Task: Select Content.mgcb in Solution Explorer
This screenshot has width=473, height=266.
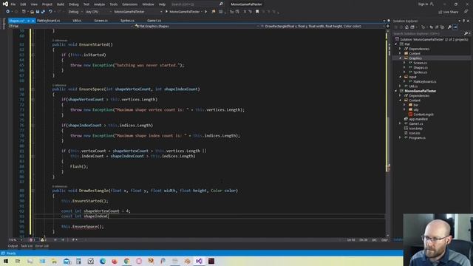Action: pyautogui.click(x=423, y=115)
